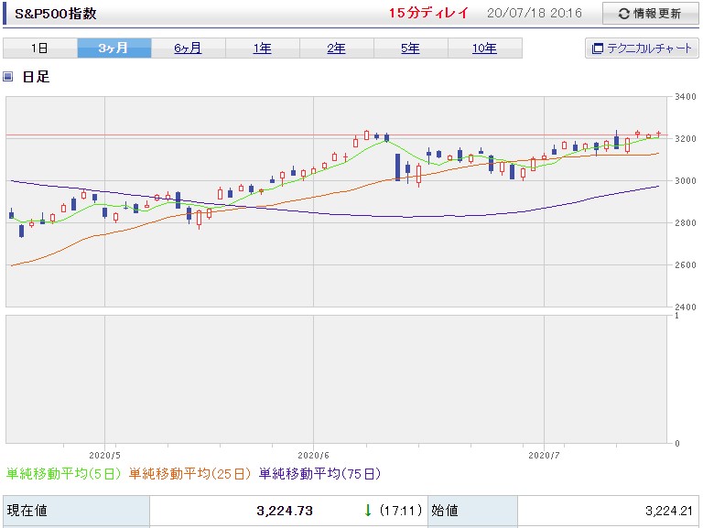Click the 3000 price axis label
This screenshot has width=703, height=528.
pyautogui.click(x=686, y=181)
